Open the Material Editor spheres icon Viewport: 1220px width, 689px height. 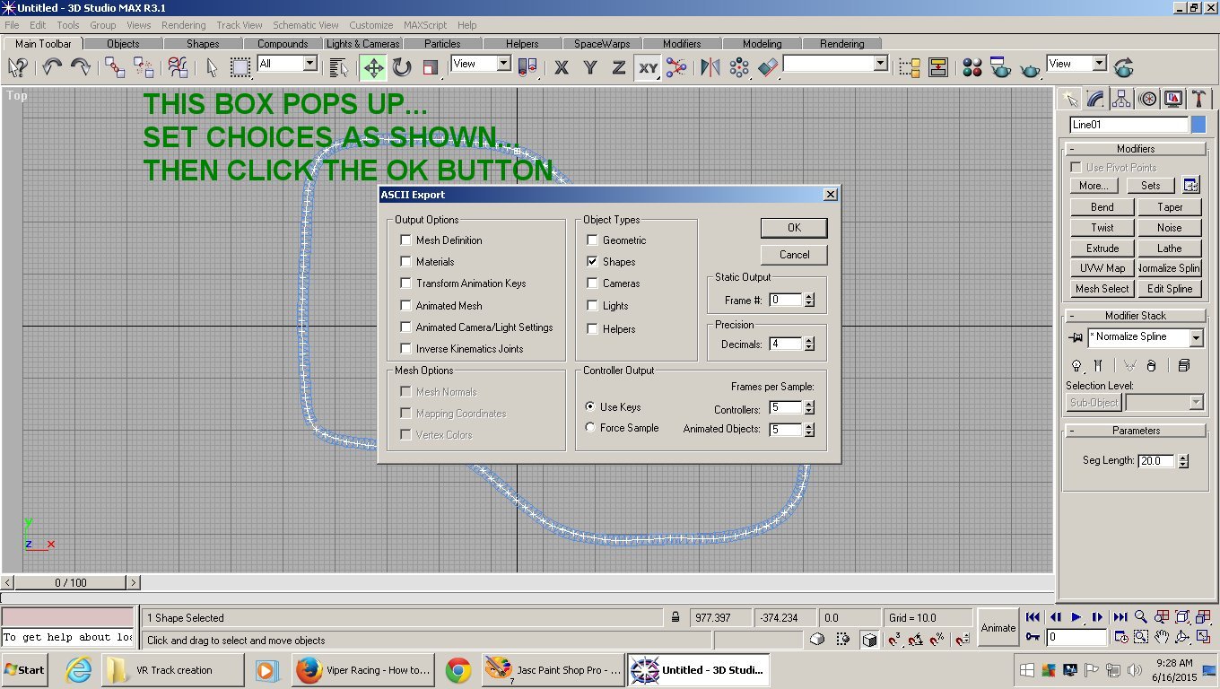(972, 67)
